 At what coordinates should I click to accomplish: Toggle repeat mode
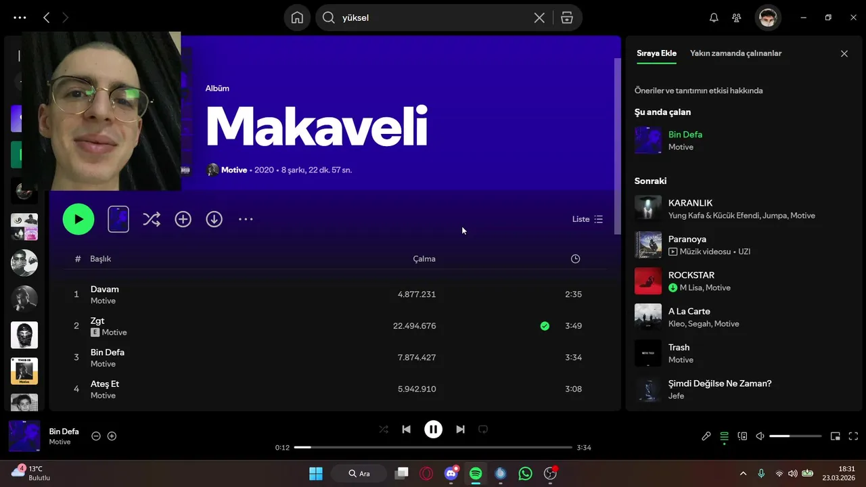click(483, 429)
